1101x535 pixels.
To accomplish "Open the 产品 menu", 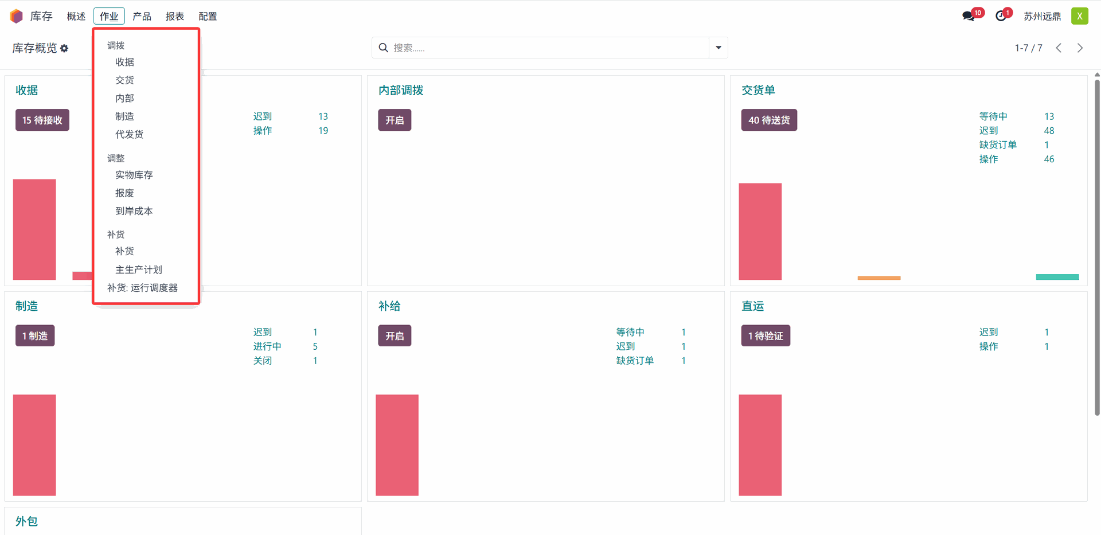I will 142,16.
